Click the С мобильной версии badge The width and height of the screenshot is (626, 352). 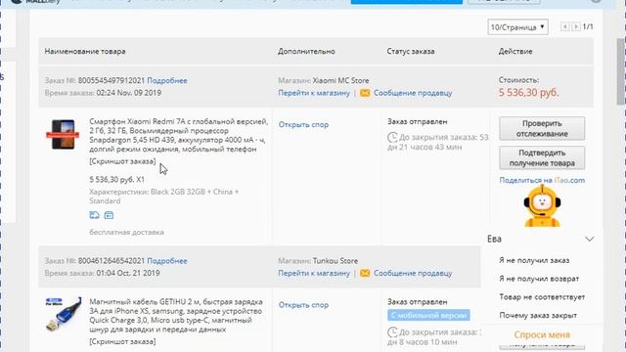[428, 315]
